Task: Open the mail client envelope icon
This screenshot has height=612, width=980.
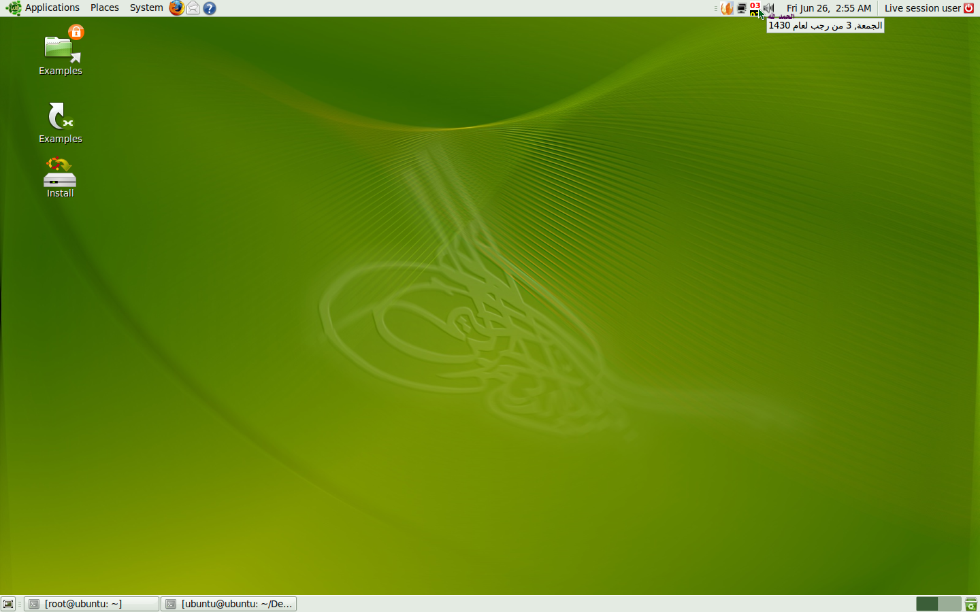Action: (193, 8)
